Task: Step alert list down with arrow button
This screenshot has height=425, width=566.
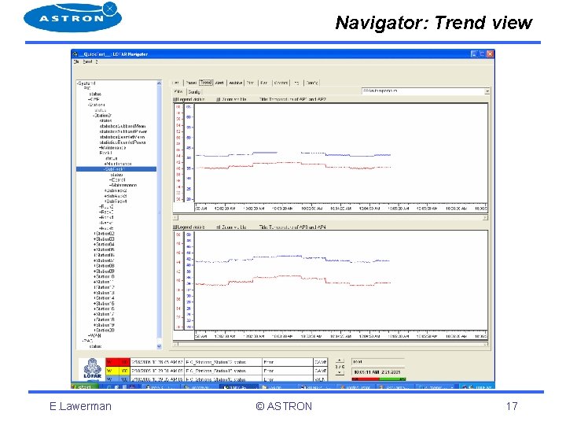Action: (x=340, y=373)
